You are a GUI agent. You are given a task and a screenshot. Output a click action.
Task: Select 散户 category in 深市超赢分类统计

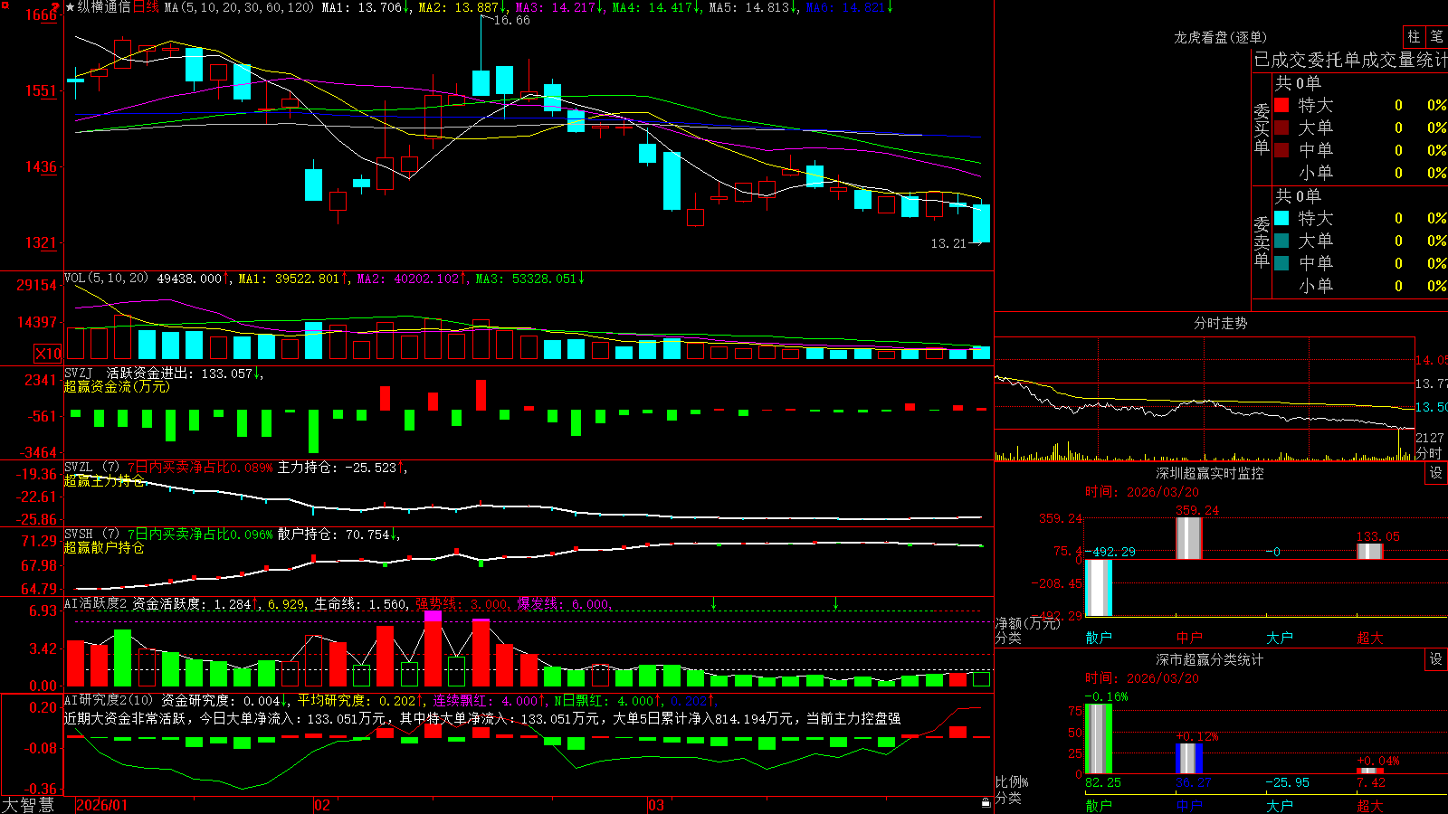coord(1099,805)
